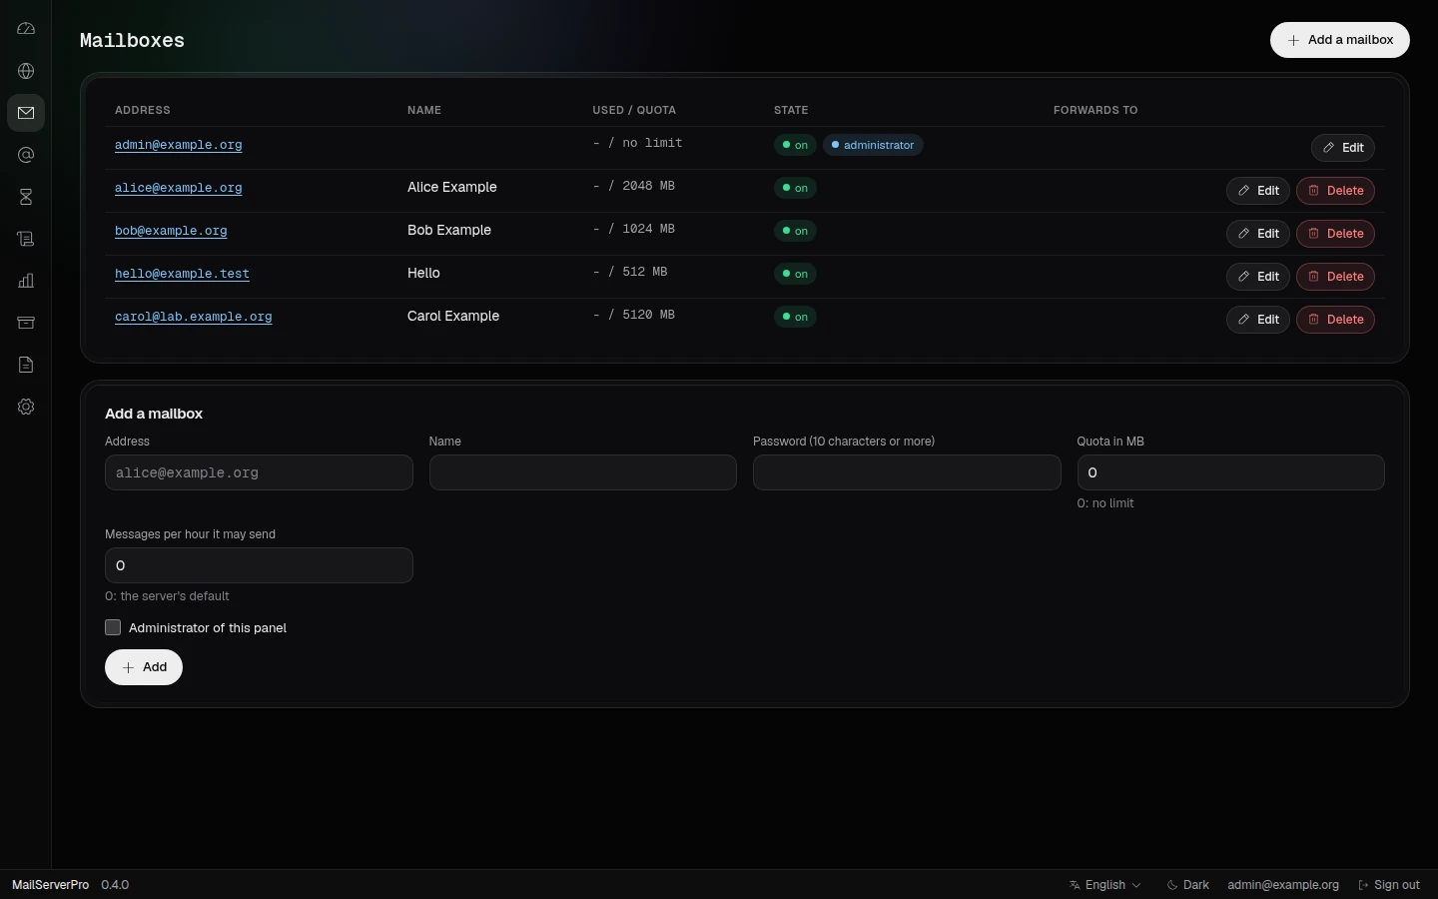Screen dimensions: 1438x899
Task: Toggle the Dark theme in the footer
Action: click(x=1188, y=885)
